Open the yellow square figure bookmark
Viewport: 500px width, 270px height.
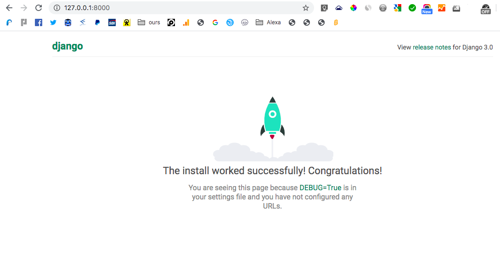127,22
